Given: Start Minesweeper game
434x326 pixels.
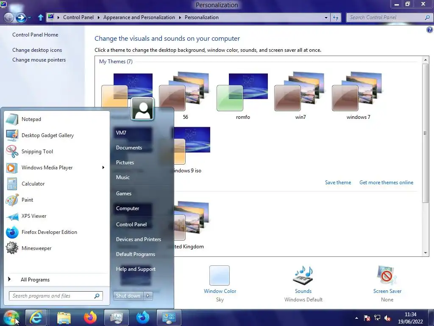Looking at the screenshot, I should (x=57, y=248).
